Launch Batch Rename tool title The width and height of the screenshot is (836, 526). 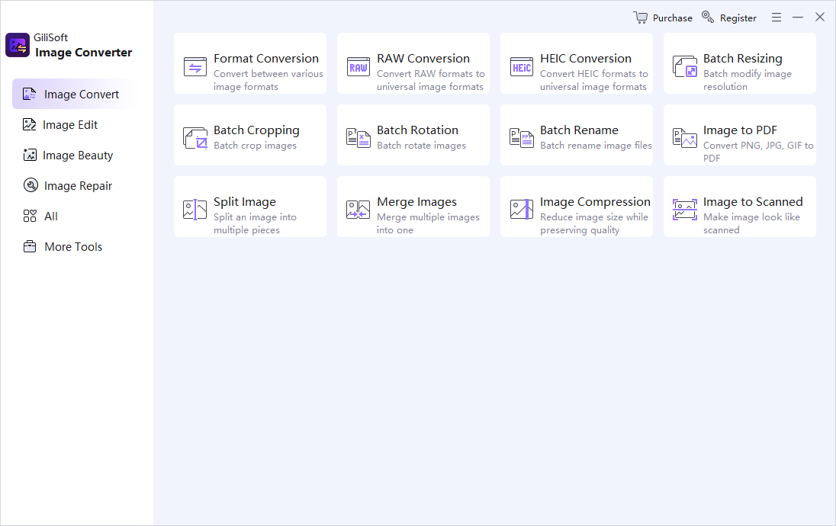(579, 130)
